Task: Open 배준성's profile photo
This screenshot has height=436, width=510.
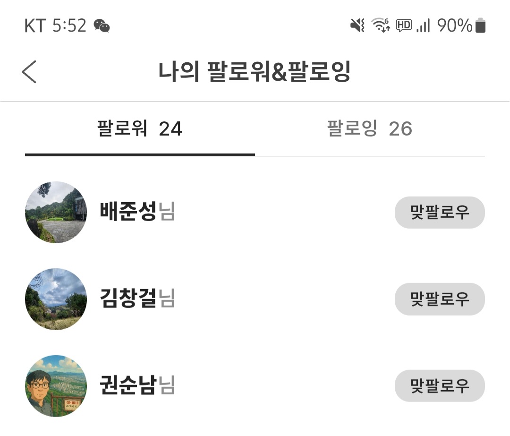Action: (56, 213)
